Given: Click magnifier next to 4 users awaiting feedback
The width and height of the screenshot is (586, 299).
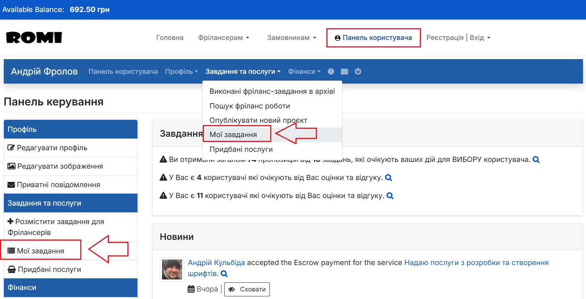Looking at the screenshot, I should click(389, 177).
